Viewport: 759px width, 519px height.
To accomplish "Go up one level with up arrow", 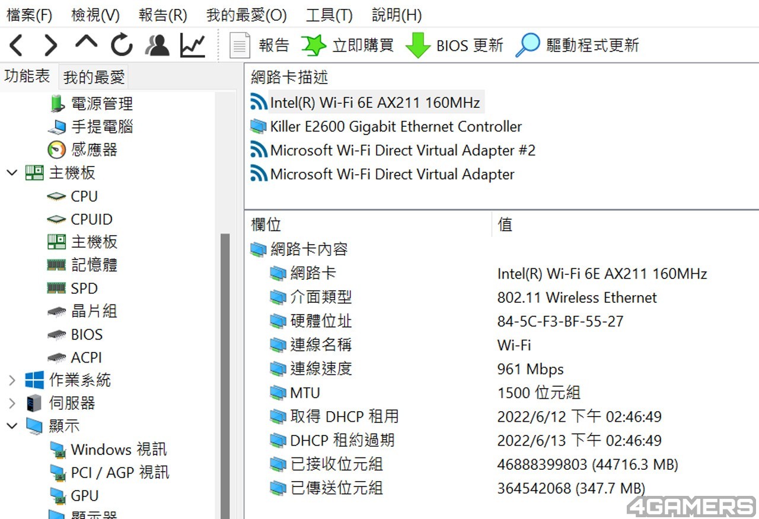I will pyautogui.click(x=87, y=43).
